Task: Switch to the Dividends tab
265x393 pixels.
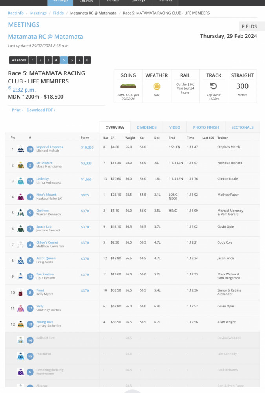Action: [x=146, y=127]
